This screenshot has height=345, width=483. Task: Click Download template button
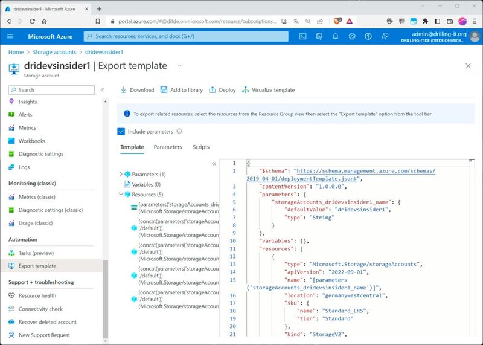click(137, 90)
